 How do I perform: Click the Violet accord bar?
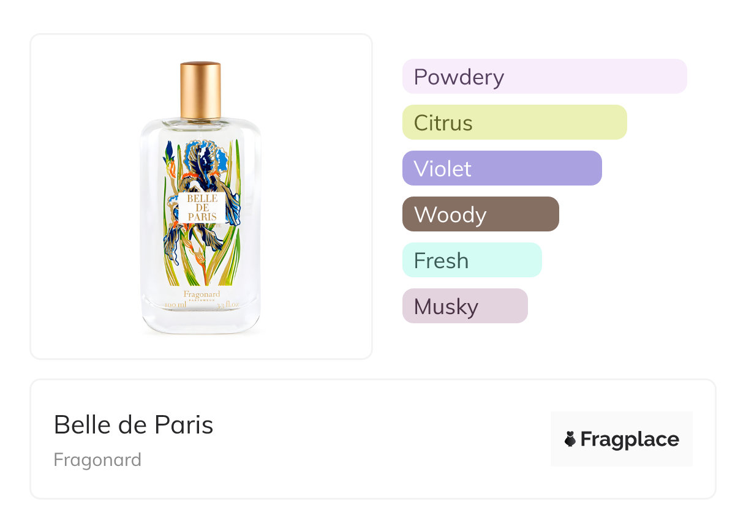tap(502, 168)
